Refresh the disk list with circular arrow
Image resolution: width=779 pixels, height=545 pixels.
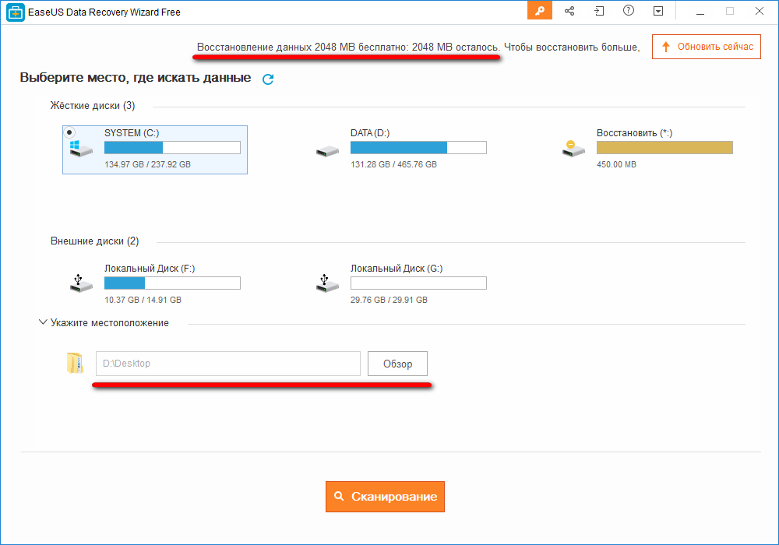click(268, 79)
